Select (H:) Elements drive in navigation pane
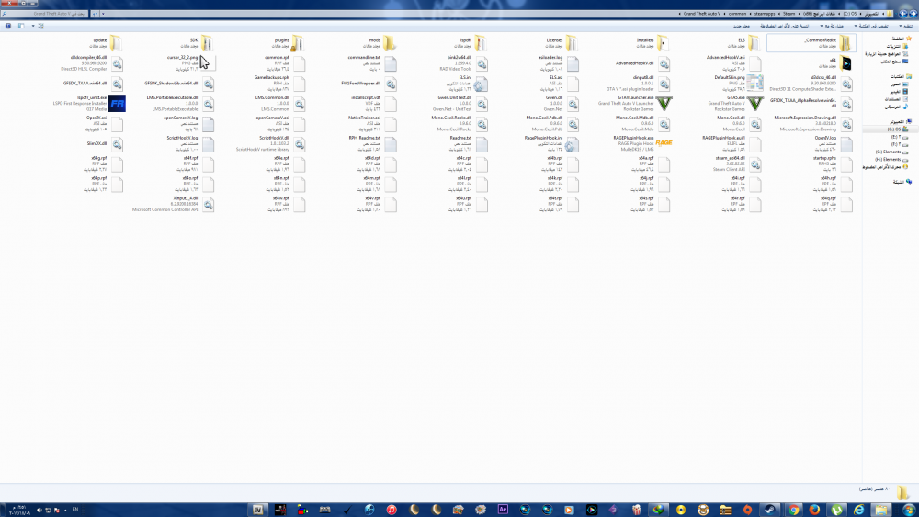Screen dimensions: 919x517 tap(892, 159)
